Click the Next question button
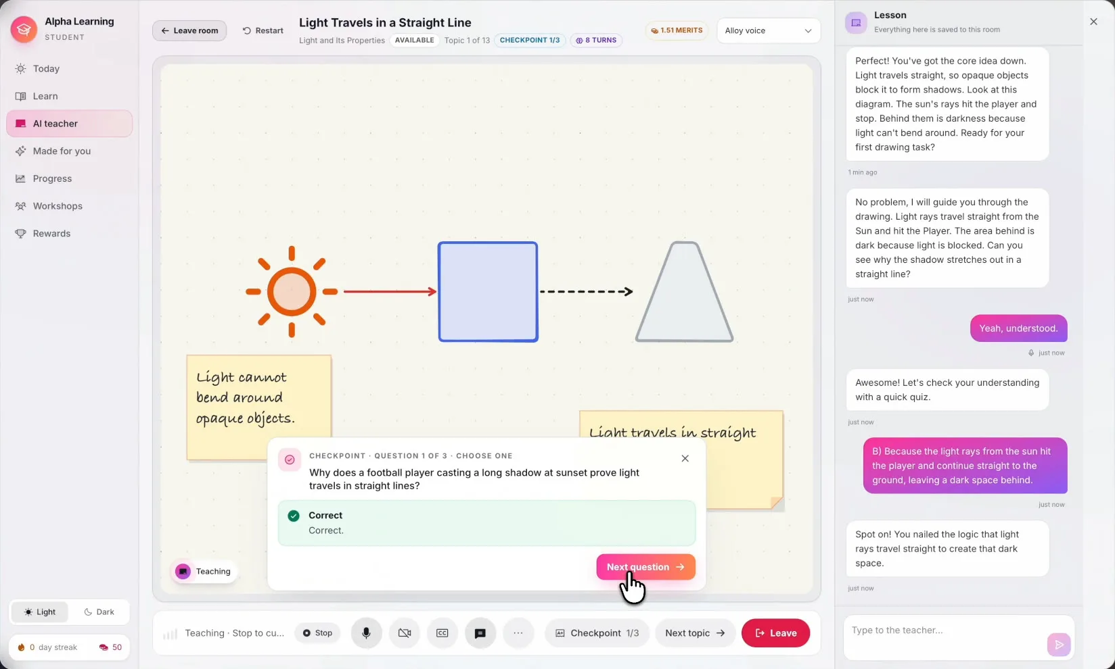This screenshot has width=1115, height=669. click(x=645, y=567)
